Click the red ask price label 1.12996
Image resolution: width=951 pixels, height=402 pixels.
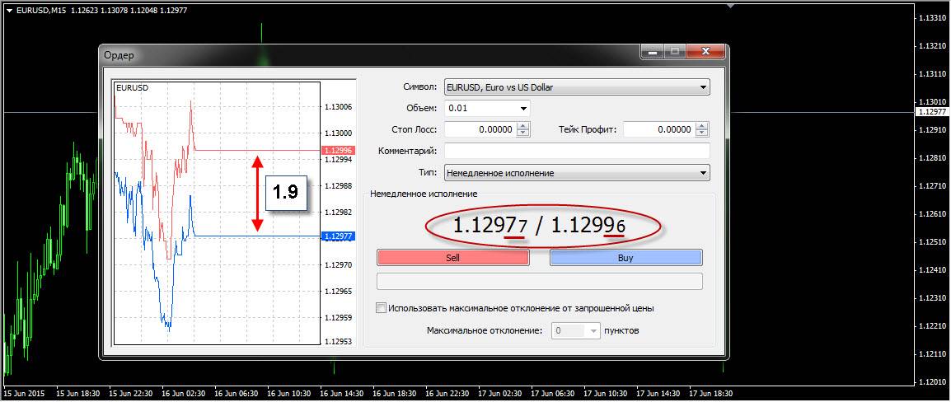(x=338, y=151)
